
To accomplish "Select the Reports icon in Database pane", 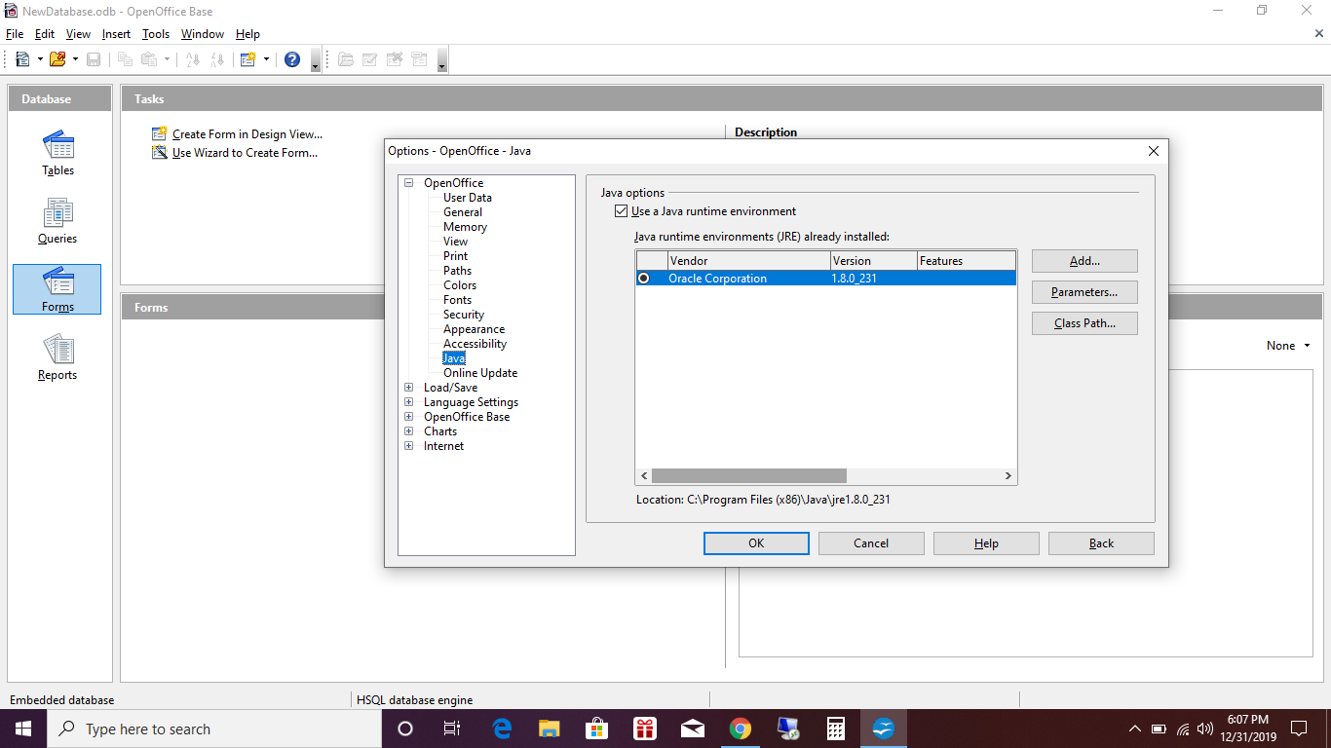I will (x=57, y=352).
